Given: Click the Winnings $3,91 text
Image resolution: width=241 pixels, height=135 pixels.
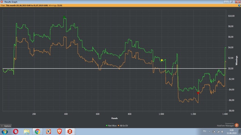Looking at the screenshot, I should (55, 5).
